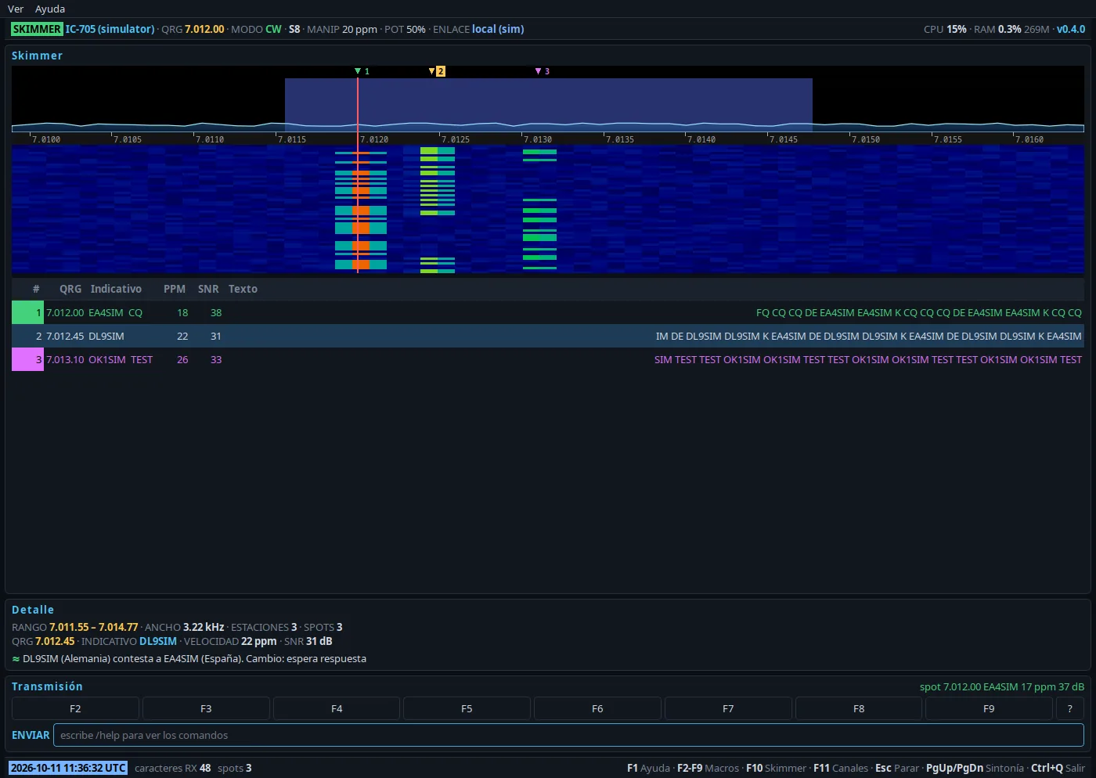Select the magenta color swatch of row 3
1096x778 pixels.
(x=27, y=359)
